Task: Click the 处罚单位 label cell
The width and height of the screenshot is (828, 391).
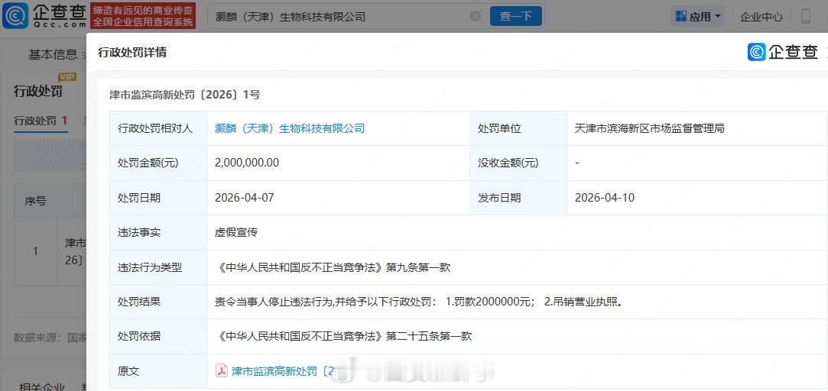Action: pos(518,128)
